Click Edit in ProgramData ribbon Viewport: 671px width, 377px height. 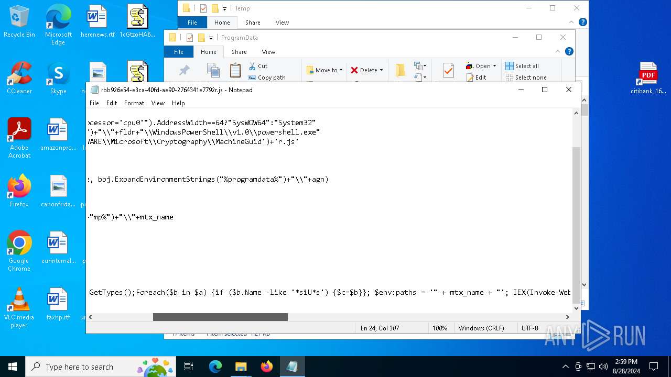pos(476,77)
